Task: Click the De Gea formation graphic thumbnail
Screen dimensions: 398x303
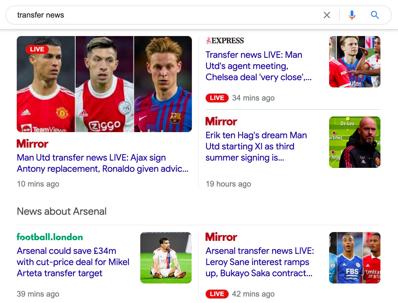Action: [354, 142]
